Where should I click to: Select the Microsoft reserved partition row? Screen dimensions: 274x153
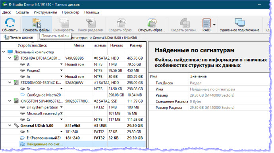(x=73, y=113)
